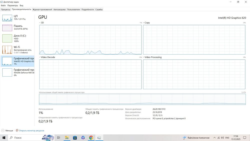Open the notification center icon

click(x=245, y=138)
